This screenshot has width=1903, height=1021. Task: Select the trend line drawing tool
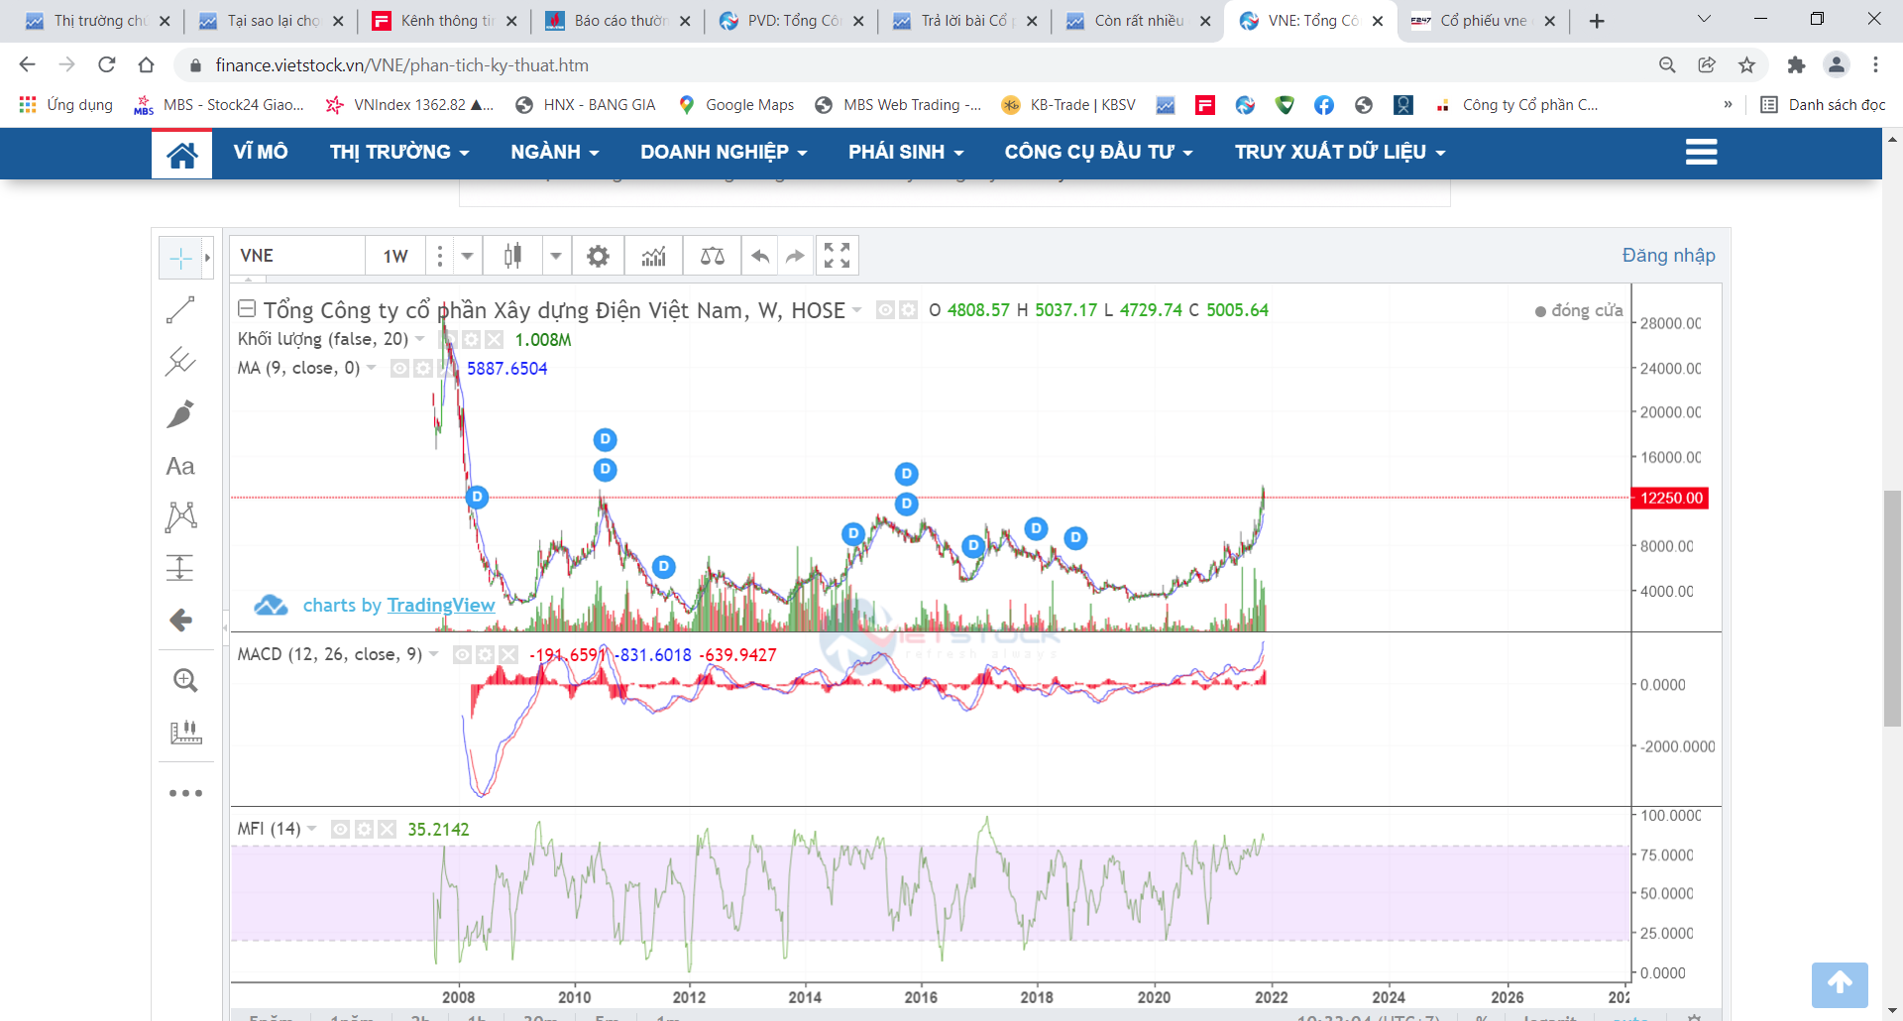[x=180, y=310]
